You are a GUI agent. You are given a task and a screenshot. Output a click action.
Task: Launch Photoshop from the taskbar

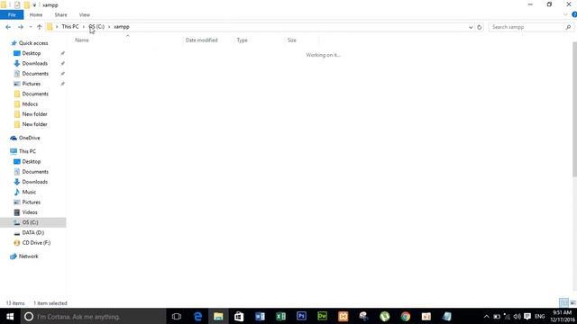point(301,316)
